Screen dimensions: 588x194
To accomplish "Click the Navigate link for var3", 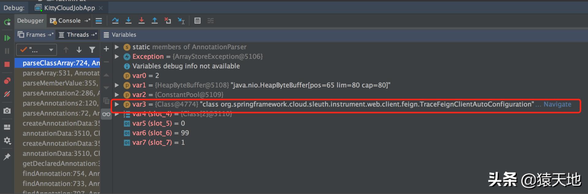I will [x=557, y=104].
